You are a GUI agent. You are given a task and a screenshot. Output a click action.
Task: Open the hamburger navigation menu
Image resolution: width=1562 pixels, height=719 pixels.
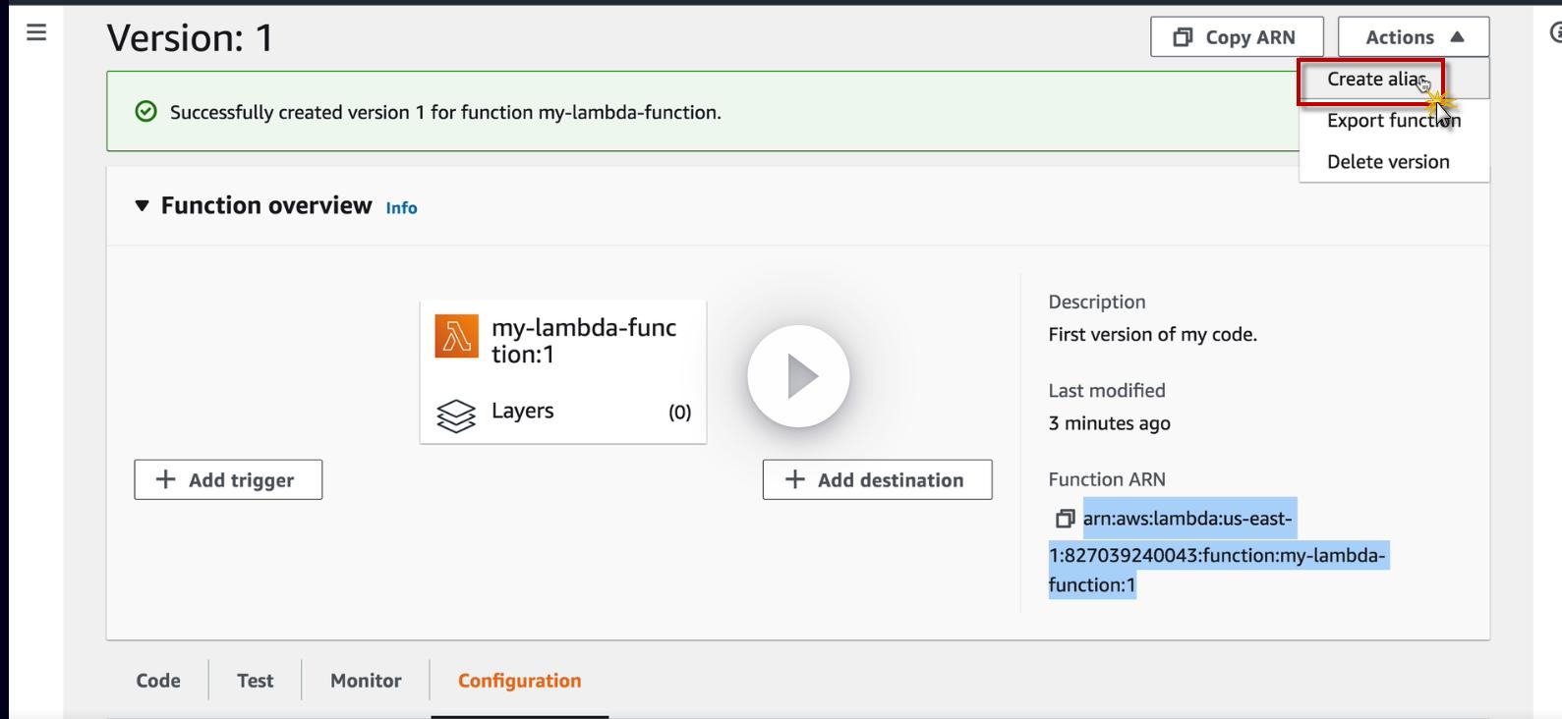coord(36,32)
